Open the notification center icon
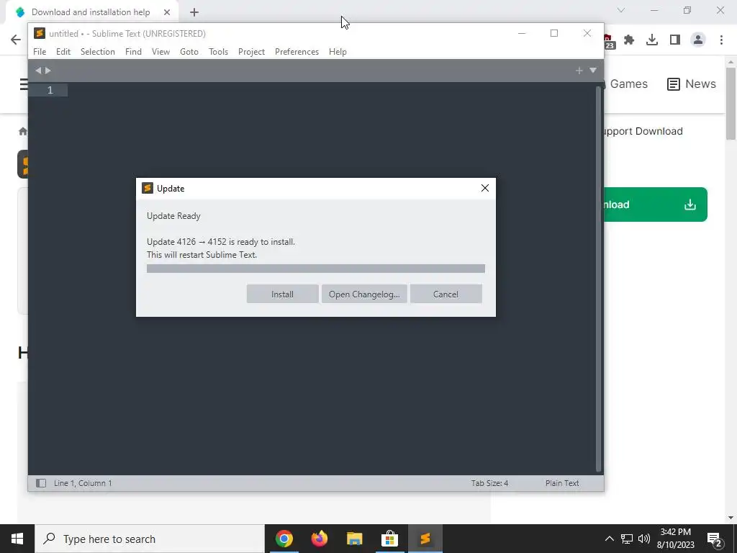737x553 pixels. [x=715, y=539]
